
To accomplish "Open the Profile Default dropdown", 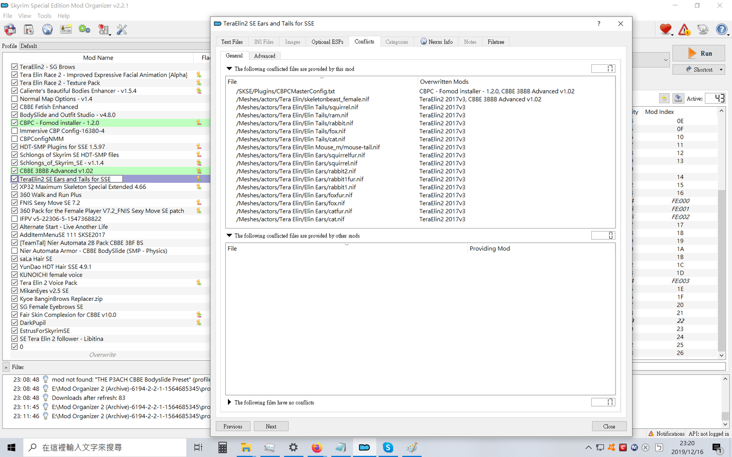I will pyautogui.click(x=114, y=46).
